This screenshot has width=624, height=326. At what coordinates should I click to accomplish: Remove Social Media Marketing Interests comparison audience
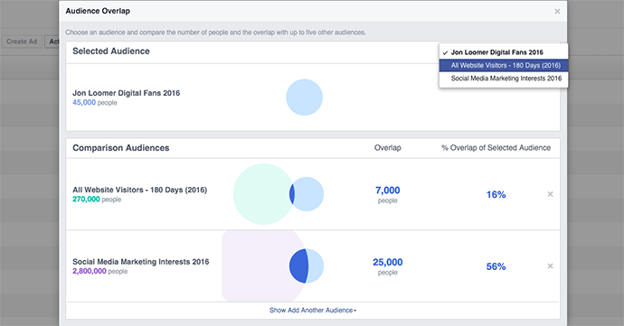pos(550,266)
